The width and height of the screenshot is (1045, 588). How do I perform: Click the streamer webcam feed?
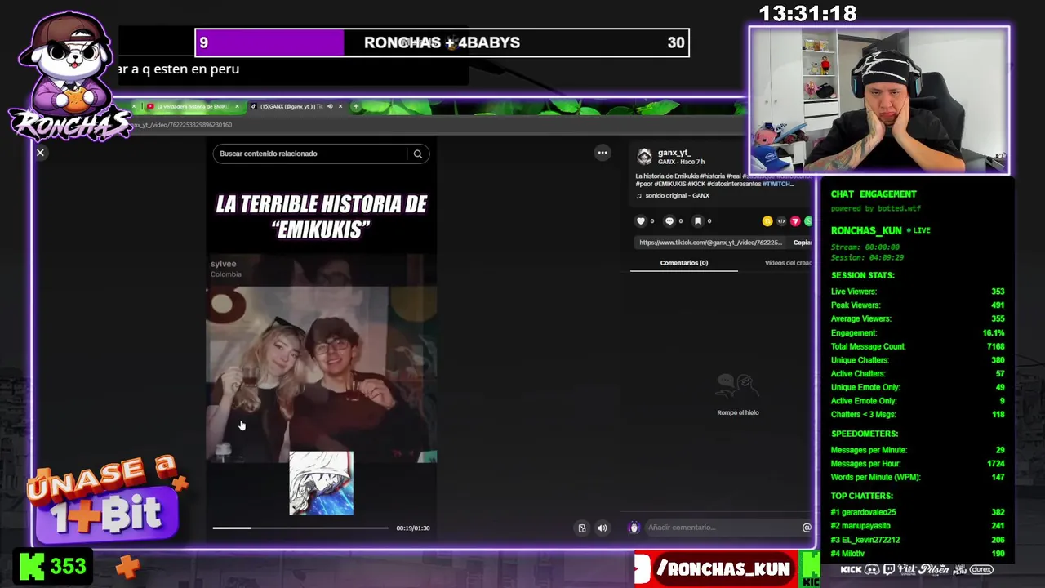pos(879,100)
